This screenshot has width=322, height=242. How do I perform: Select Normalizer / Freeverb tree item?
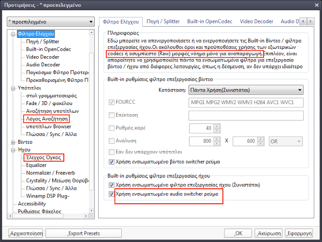pyautogui.click(x=50, y=173)
